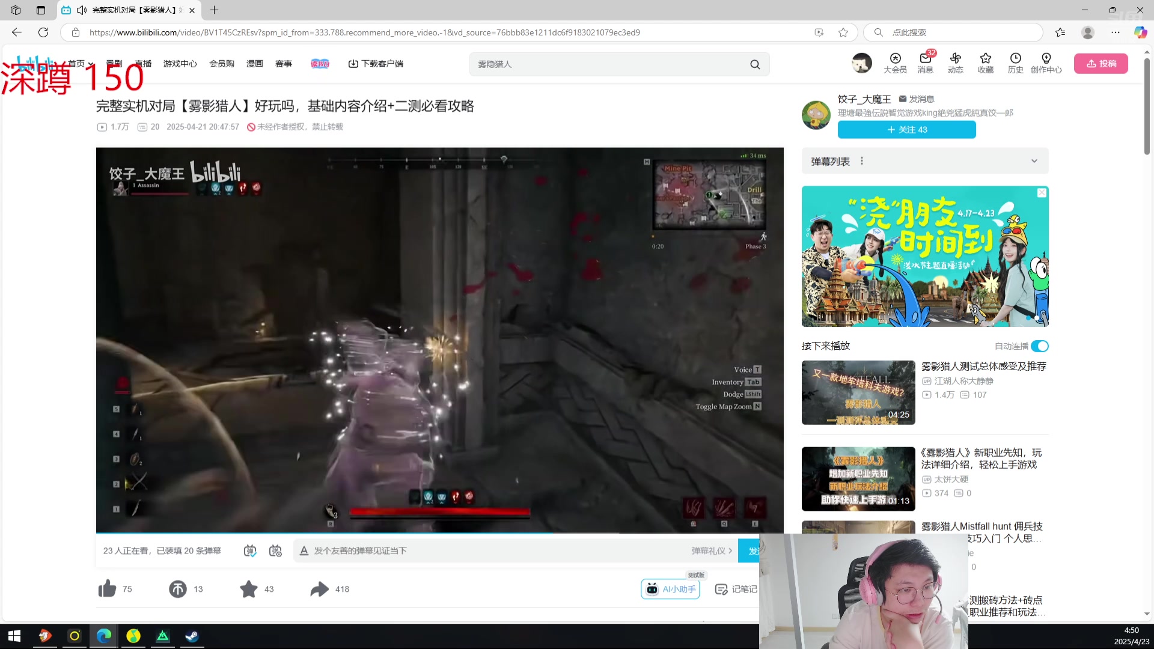Open the 雾影猎人测试总体感受及推荐 video thumbnail
1154x649 pixels.
[x=858, y=392]
